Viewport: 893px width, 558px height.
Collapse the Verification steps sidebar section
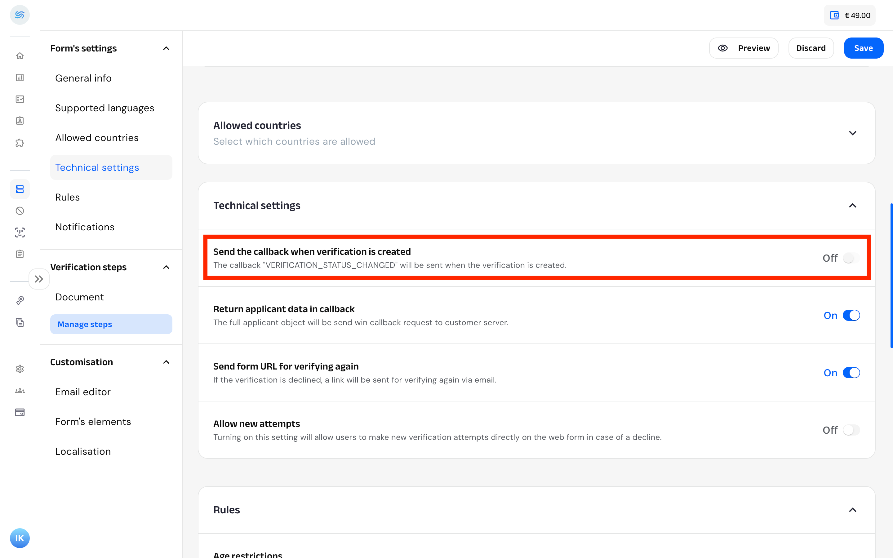[x=166, y=267]
